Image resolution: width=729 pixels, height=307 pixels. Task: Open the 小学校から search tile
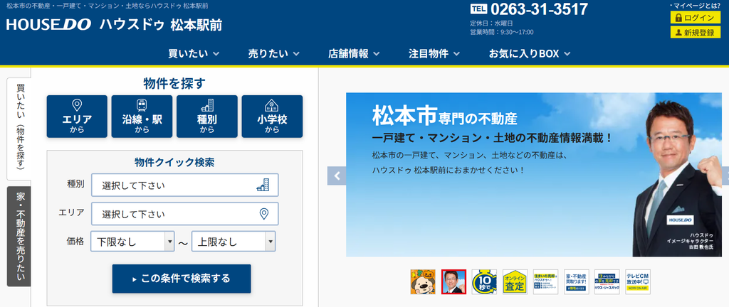(272, 117)
